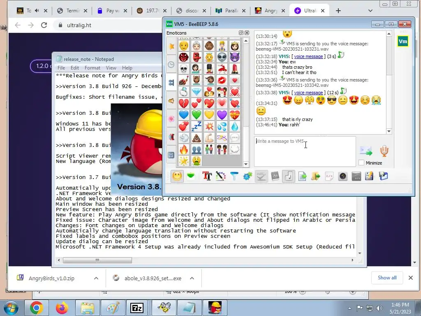Click the blue filter funnel icon
421x316 pixels.
234,176
